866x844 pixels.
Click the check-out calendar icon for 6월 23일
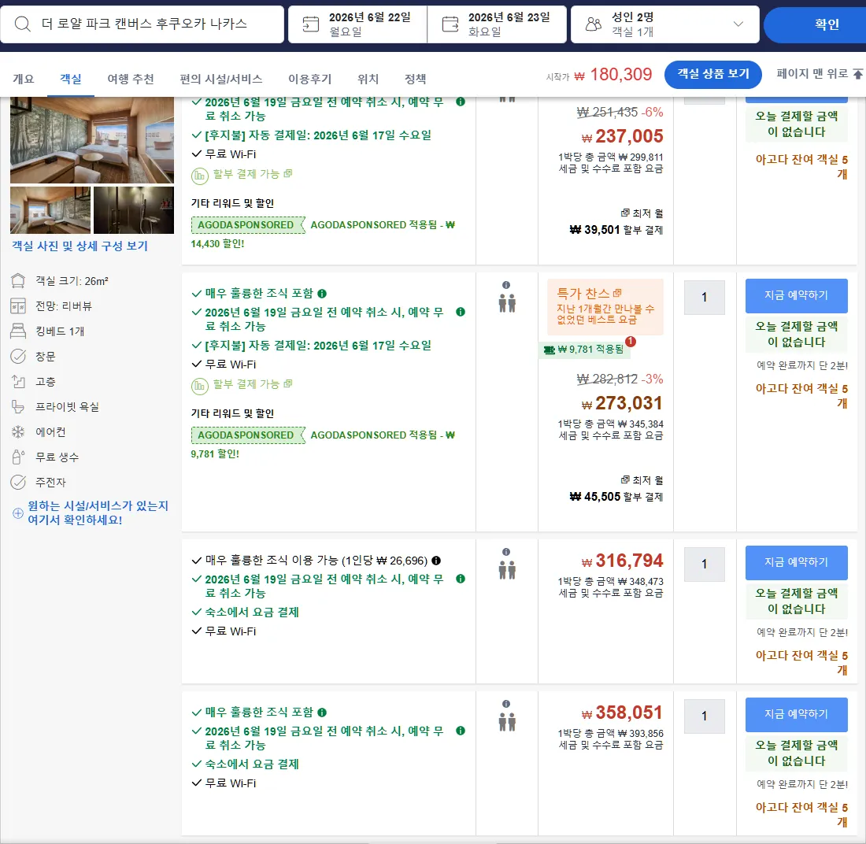coord(450,24)
